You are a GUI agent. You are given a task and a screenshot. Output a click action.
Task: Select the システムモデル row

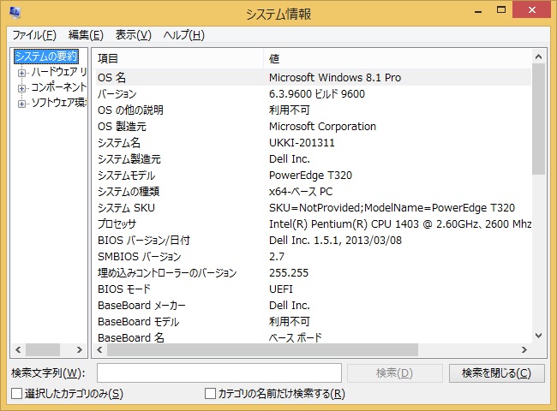(x=314, y=176)
